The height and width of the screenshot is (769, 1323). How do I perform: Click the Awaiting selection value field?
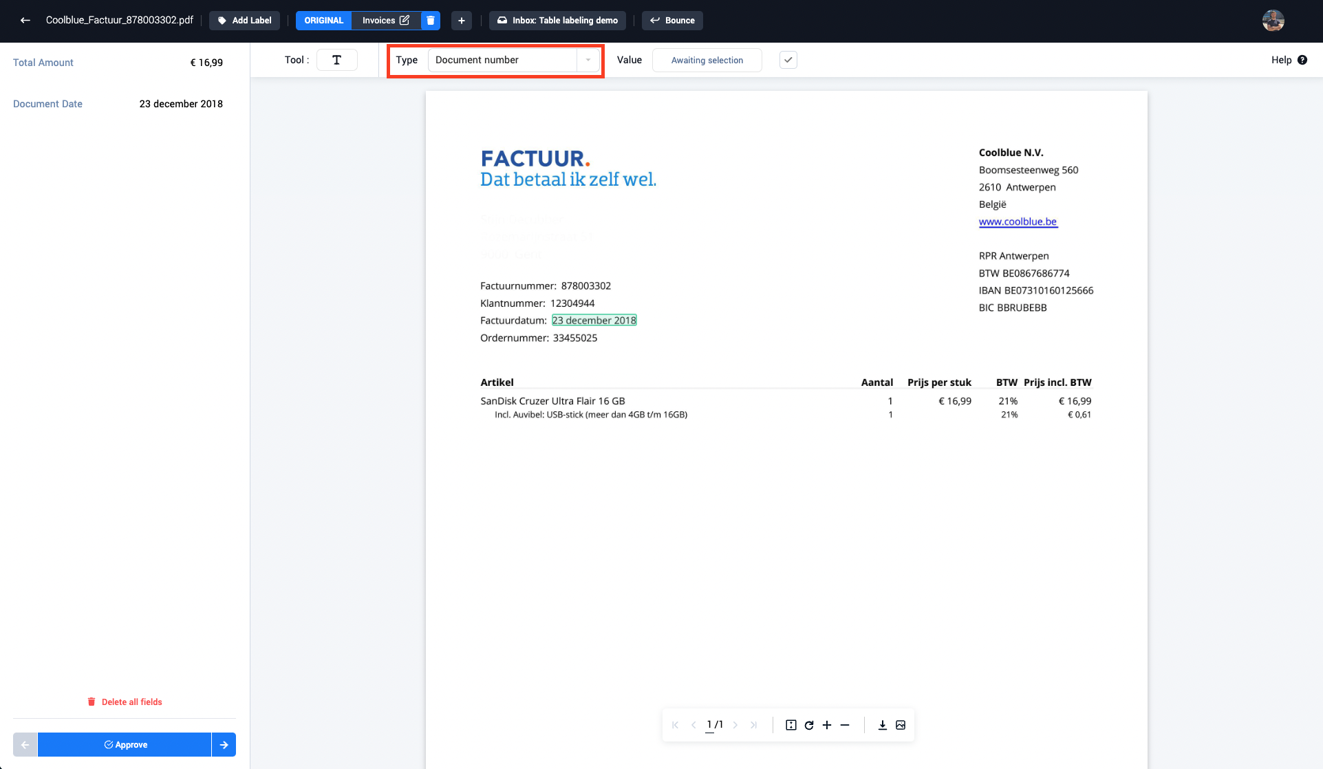[x=707, y=60]
